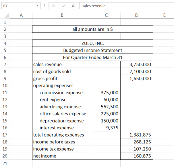Select the 'total operating expenses' cell
Screen dimensions: 174x167
pyautogui.click(x=62, y=135)
